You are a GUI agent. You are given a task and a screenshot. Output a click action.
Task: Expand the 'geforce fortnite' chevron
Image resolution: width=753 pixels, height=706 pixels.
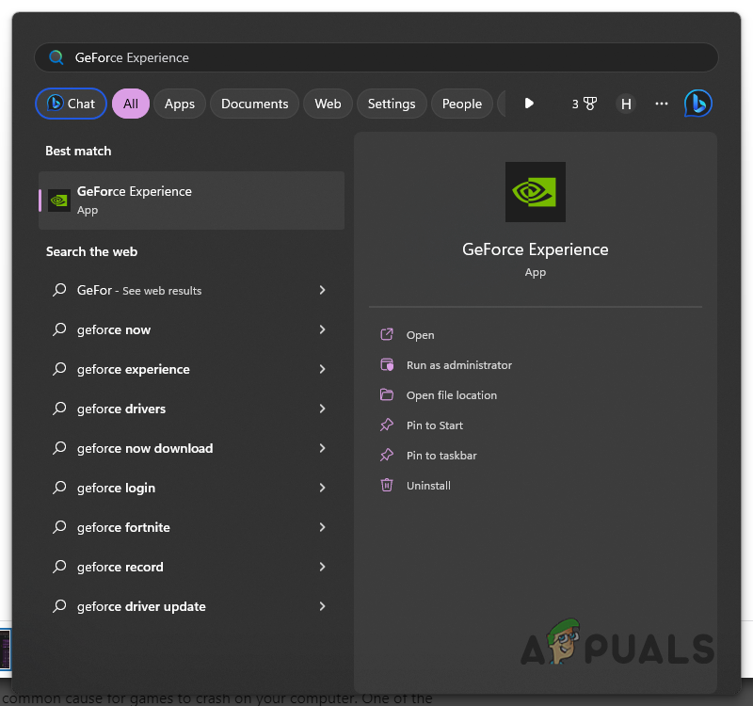point(322,527)
